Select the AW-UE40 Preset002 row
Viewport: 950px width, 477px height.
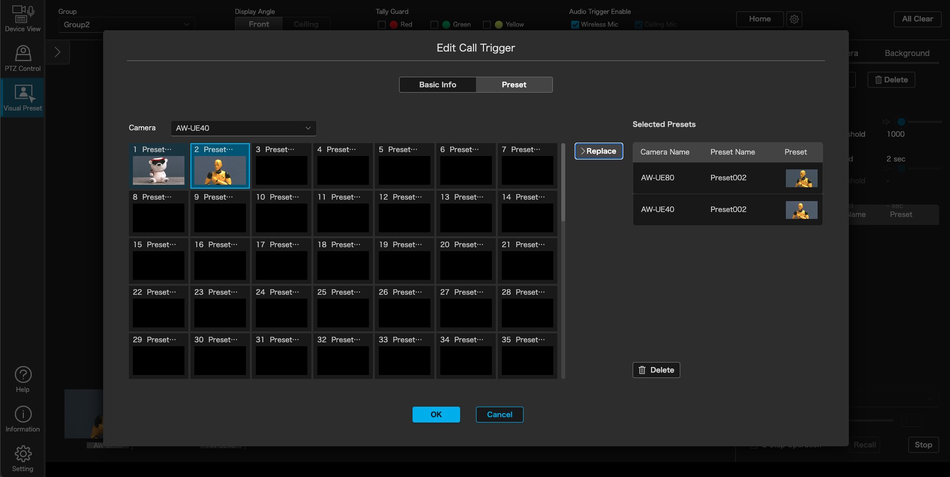[727, 210]
